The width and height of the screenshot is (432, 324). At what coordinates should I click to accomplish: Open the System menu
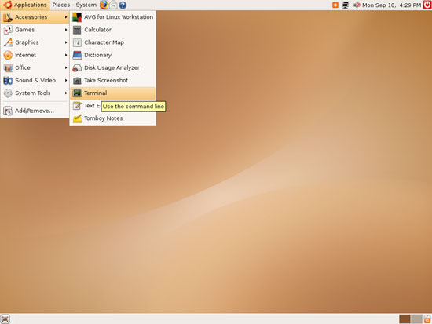click(86, 5)
